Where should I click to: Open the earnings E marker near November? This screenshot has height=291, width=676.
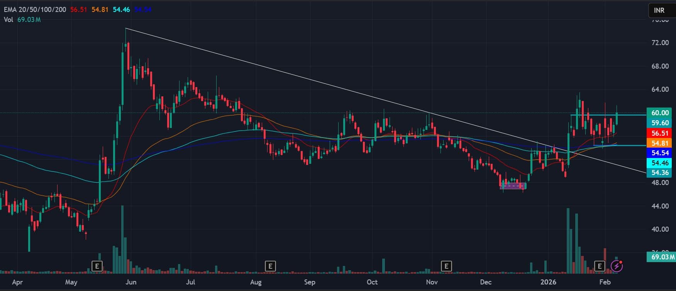pos(446,266)
